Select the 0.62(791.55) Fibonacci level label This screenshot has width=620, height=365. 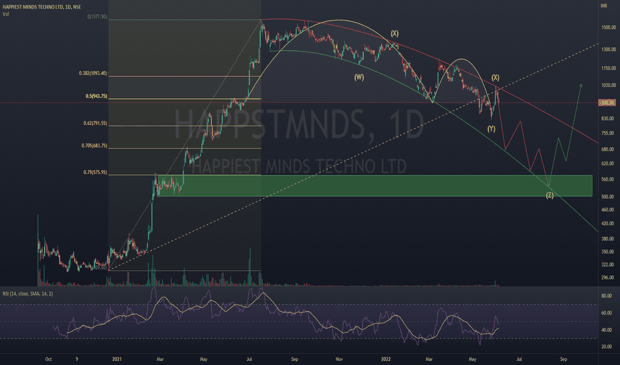point(95,123)
